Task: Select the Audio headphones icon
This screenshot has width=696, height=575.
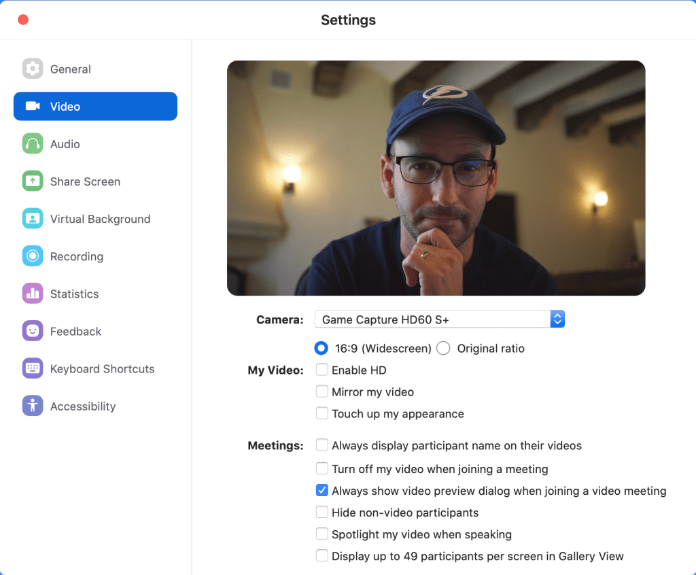Action: pos(33,144)
